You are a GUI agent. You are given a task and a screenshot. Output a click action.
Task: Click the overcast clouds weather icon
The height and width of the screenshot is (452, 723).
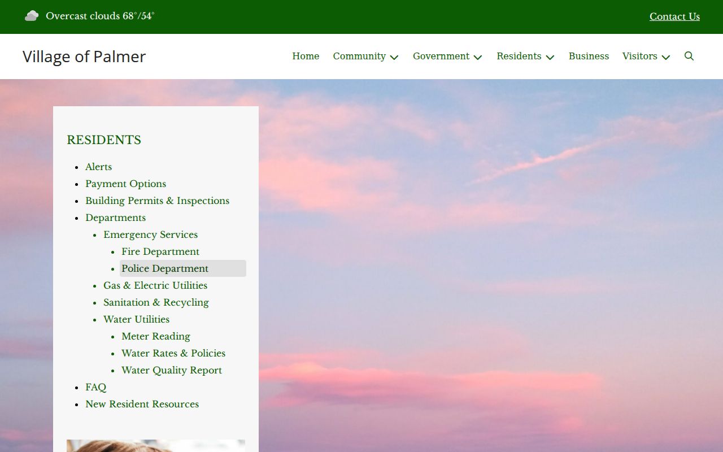click(32, 16)
